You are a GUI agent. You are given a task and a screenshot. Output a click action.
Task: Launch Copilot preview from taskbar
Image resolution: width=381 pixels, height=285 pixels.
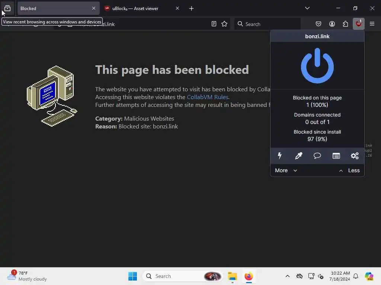point(369,276)
